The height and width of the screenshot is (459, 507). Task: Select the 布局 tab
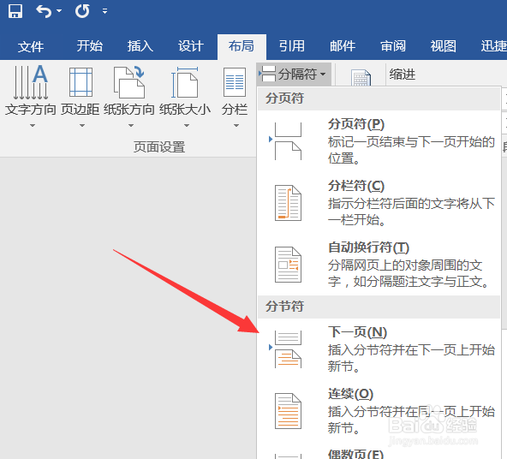click(x=242, y=46)
